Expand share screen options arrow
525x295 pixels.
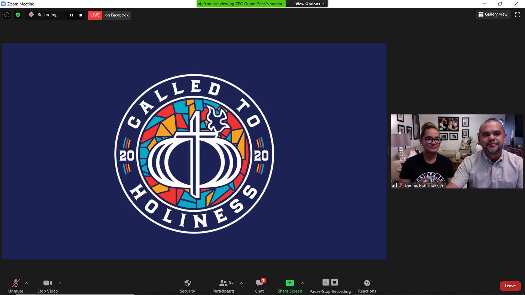302,283
